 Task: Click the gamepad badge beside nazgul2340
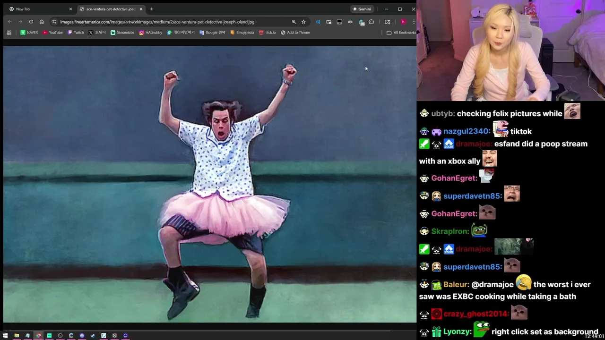[436, 132]
